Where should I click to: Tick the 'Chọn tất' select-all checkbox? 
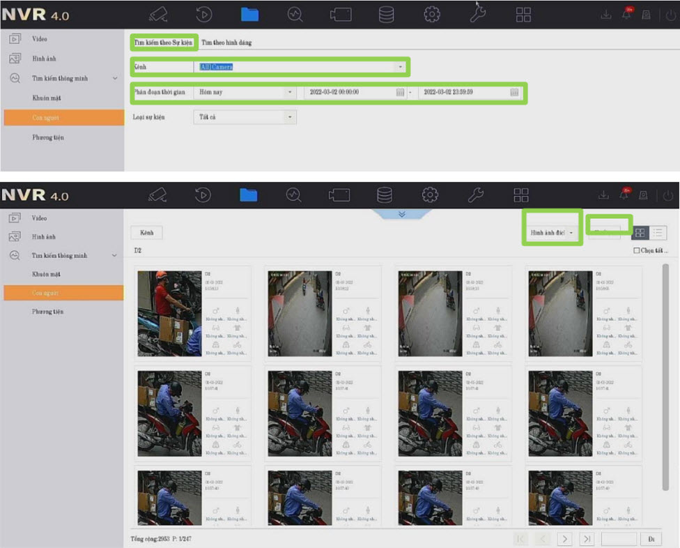coord(636,250)
